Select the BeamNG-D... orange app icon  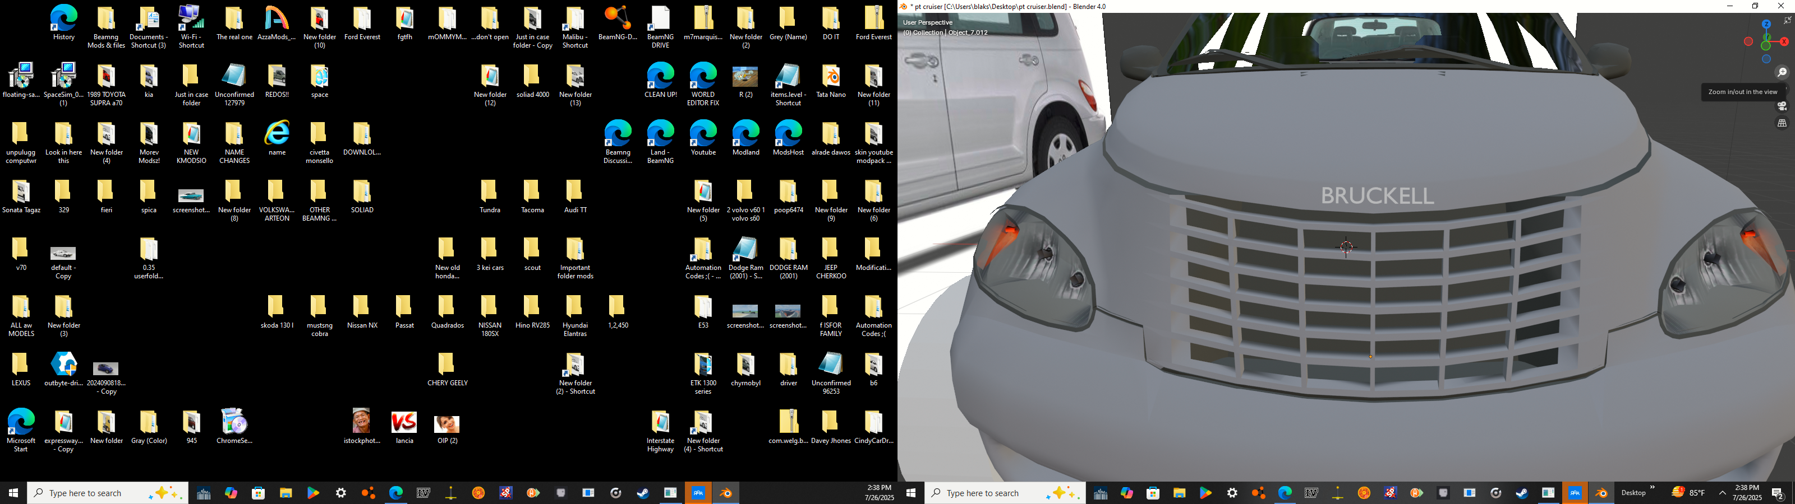(x=618, y=23)
